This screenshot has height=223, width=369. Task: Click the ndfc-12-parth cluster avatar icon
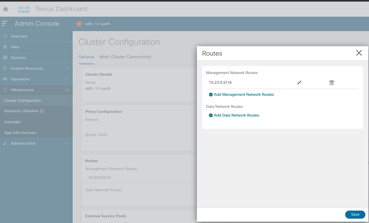tap(79, 24)
